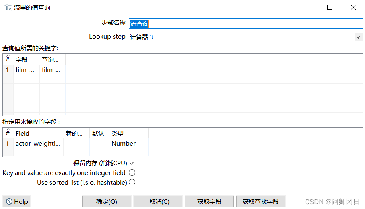Click the 获取字段 button
The height and width of the screenshot is (209, 365).
(x=209, y=201)
